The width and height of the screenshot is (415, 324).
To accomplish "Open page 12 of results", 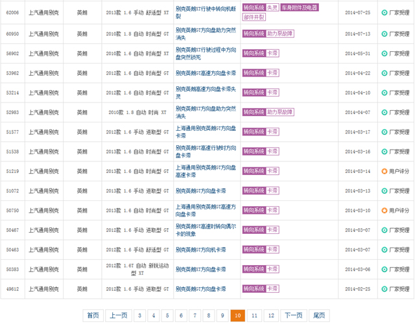I will (x=271, y=316).
